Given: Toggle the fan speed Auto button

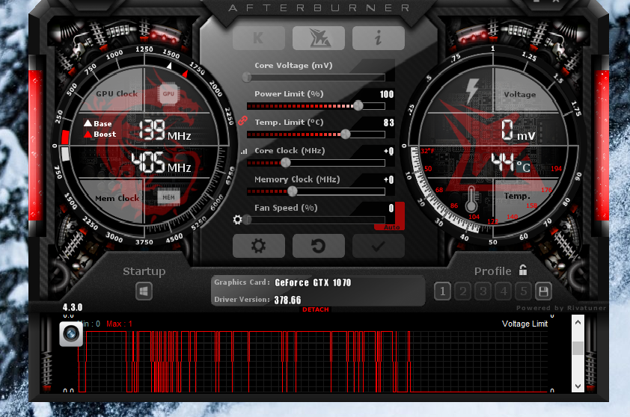Looking at the screenshot, I should (392, 227).
